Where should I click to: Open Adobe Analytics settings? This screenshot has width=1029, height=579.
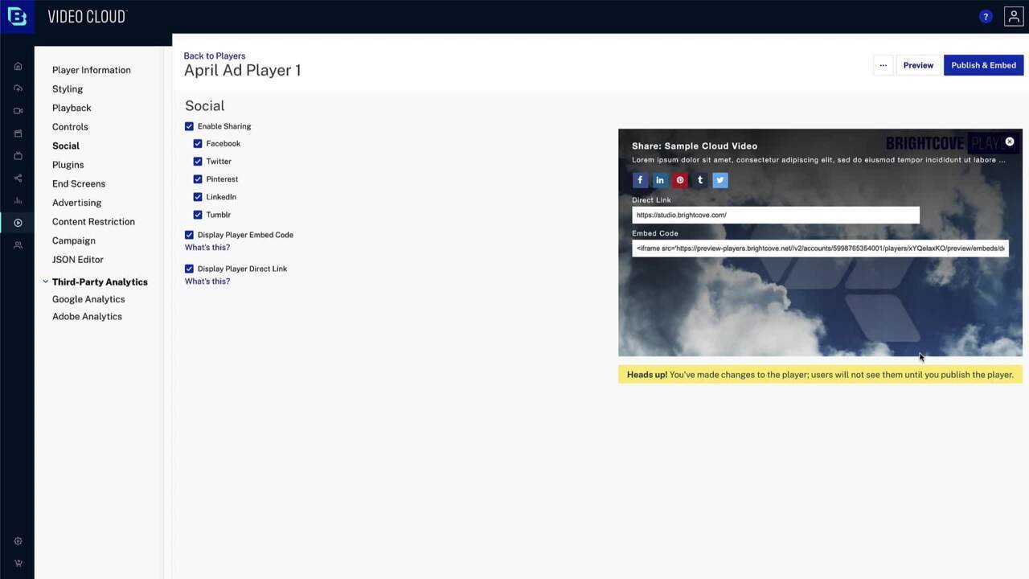87,317
